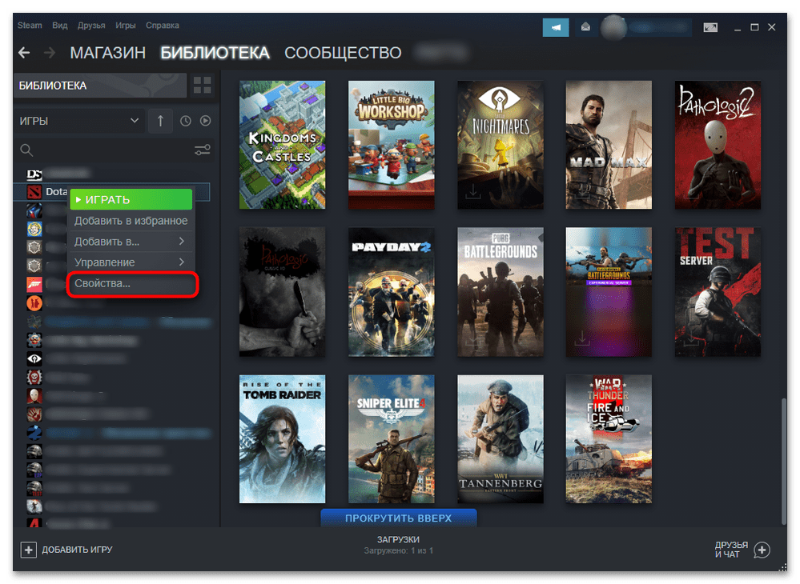
Task: Click the ПРОКРУТИТЬ ВВЕРХ button
Action: point(398,518)
